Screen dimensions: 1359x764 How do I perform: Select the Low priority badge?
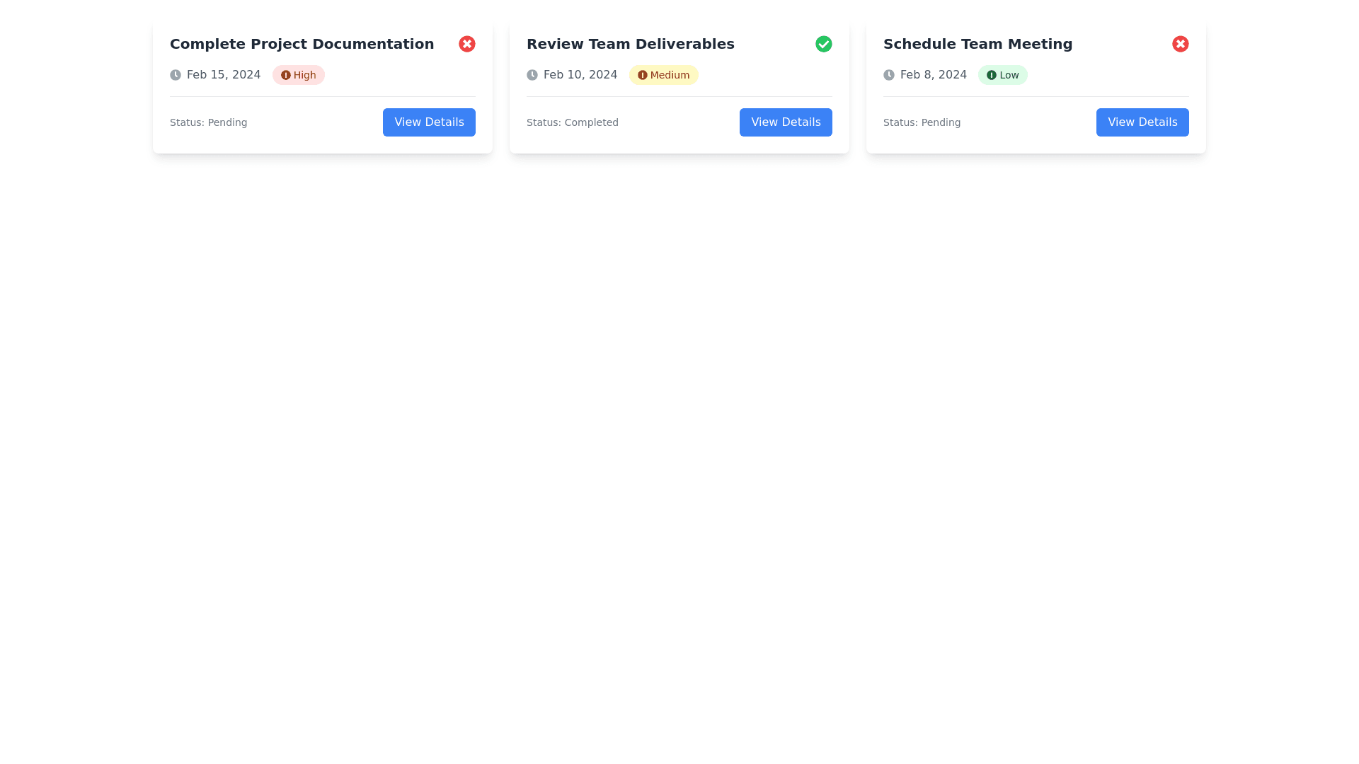tap(1003, 75)
